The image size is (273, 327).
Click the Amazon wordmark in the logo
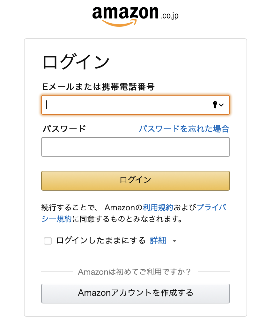point(125,13)
